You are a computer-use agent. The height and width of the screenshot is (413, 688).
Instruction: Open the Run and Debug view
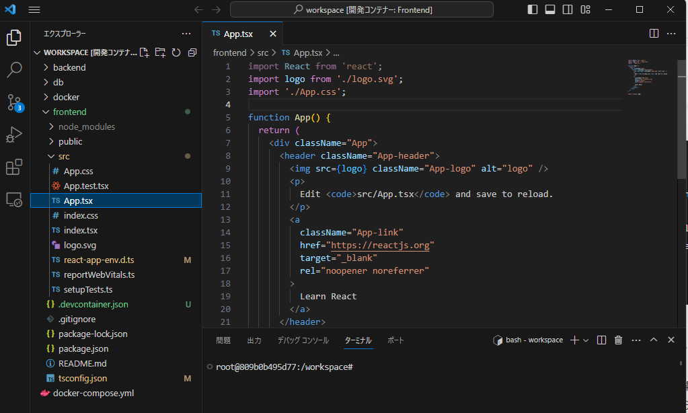pyautogui.click(x=14, y=135)
